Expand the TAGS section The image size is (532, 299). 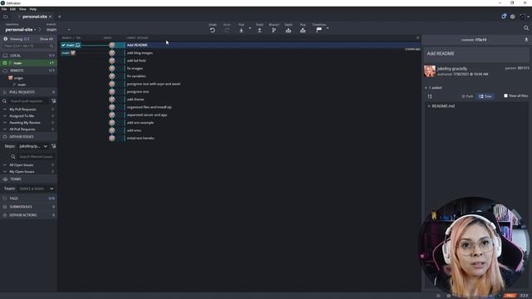pyautogui.click(x=28, y=199)
